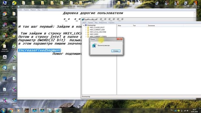
Task: Collapse the Компьютер root node
Action: [84, 25]
